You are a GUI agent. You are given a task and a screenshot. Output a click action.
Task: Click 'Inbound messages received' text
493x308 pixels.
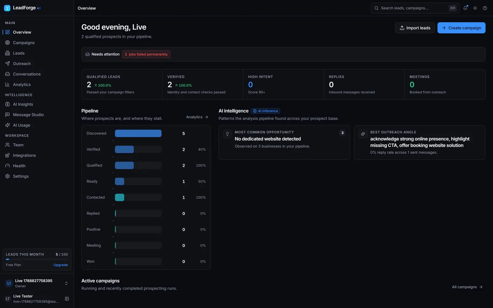pyautogui.click(x=352, y=92)
